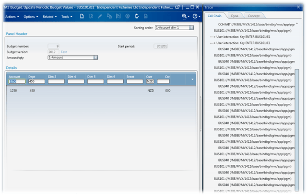Click the pencil Change icon
This screenshot has height=195, width=307.
tap(100, 16)
